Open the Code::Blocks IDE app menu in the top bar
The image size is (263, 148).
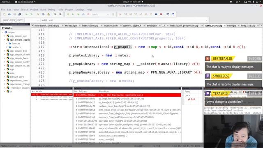pyautogui.click(x=25, y=2)
